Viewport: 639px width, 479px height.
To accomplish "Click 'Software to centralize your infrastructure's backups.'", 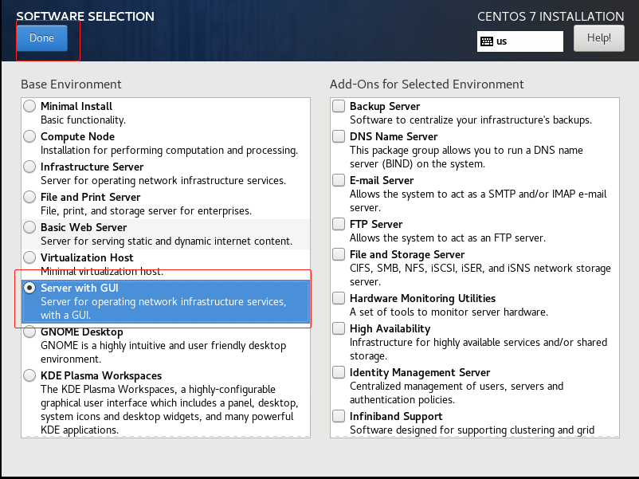I will [x=471, y=120].
